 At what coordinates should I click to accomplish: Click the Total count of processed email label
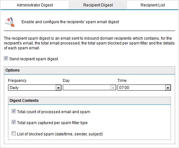(x=53, y=112)
